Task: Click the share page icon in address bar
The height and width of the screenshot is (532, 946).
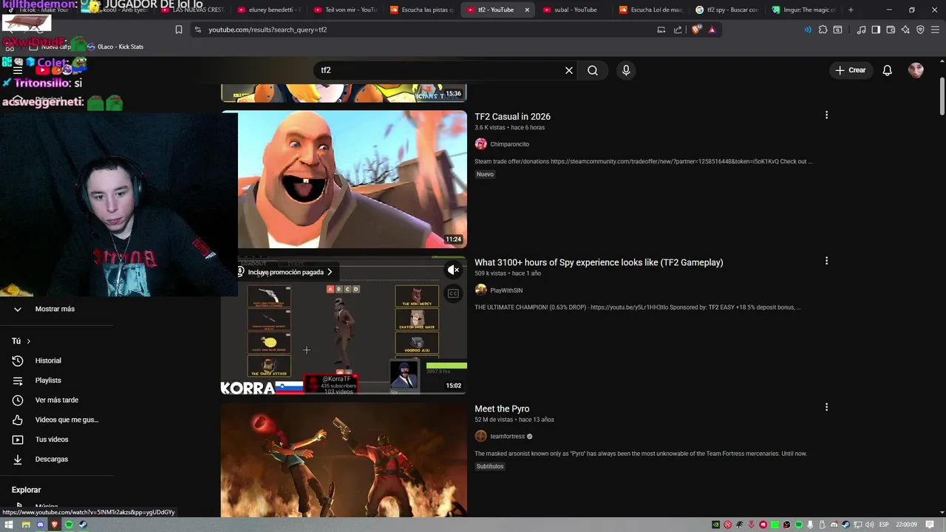Action: click(678, 30)
